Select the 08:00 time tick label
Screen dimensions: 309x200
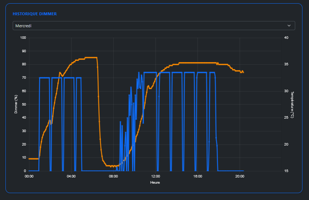[113, 176]
